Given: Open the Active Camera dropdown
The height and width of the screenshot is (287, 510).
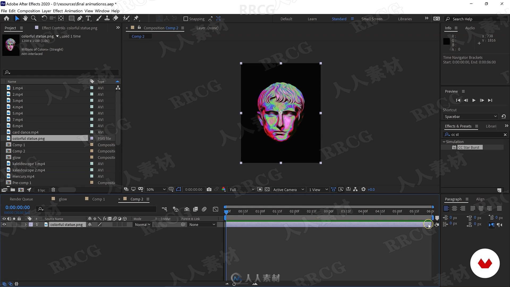Looking at the screenshot, I should 288,189.
